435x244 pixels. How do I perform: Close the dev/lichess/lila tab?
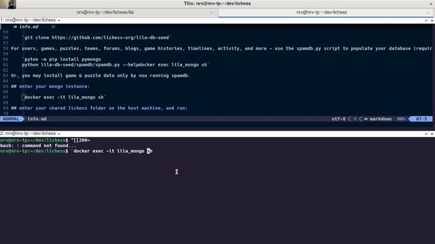[211, 13]
